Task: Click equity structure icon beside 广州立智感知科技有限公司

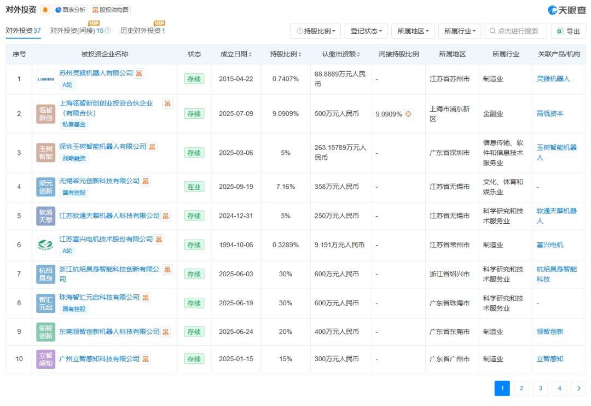Action: (146, 359)
